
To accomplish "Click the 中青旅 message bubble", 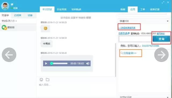I will coord(46,44).
